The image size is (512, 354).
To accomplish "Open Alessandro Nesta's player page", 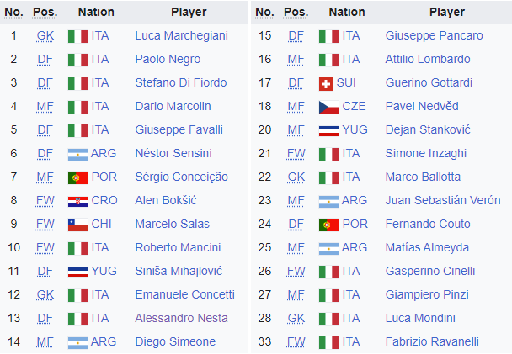I will [182, 318].
